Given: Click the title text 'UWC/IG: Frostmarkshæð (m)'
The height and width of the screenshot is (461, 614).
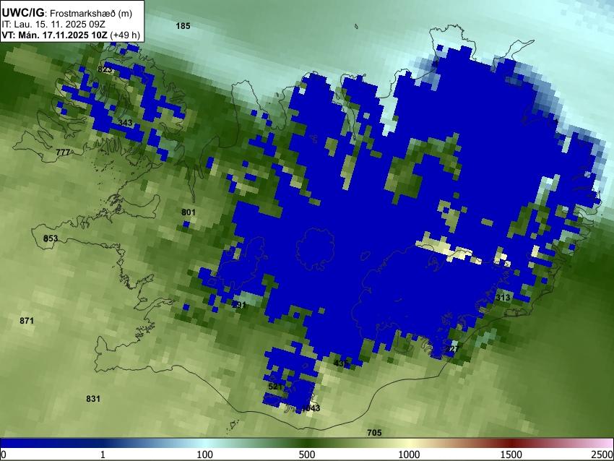Looking at the screenshot, I should tap(67, 13).
